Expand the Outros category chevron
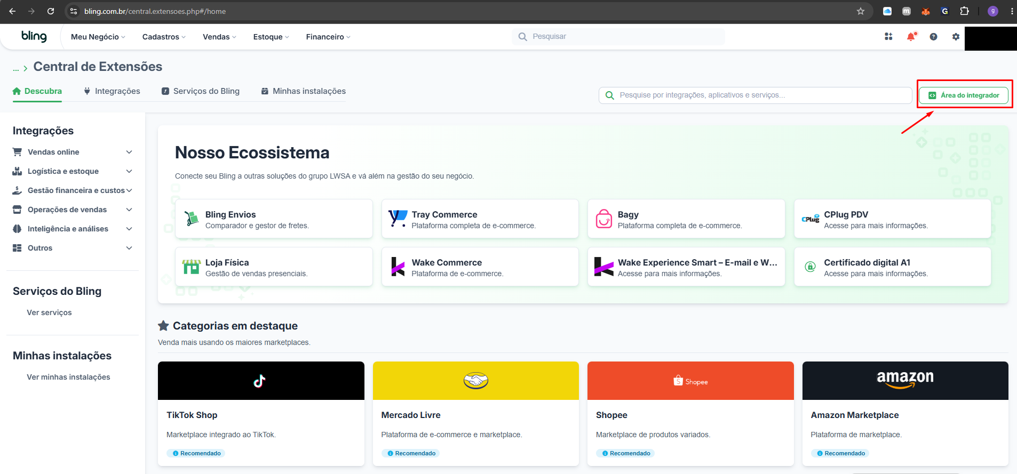The height and width of the screenshot is (474, 1017). click(x=129, y=248)
